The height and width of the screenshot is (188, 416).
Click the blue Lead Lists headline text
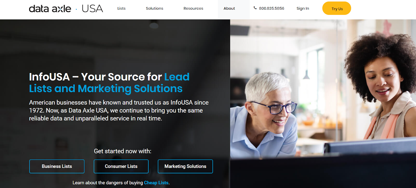(x=109, y=83)
